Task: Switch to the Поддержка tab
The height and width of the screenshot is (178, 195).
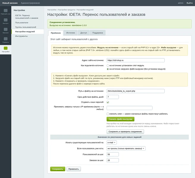Action: click(97, 33)
